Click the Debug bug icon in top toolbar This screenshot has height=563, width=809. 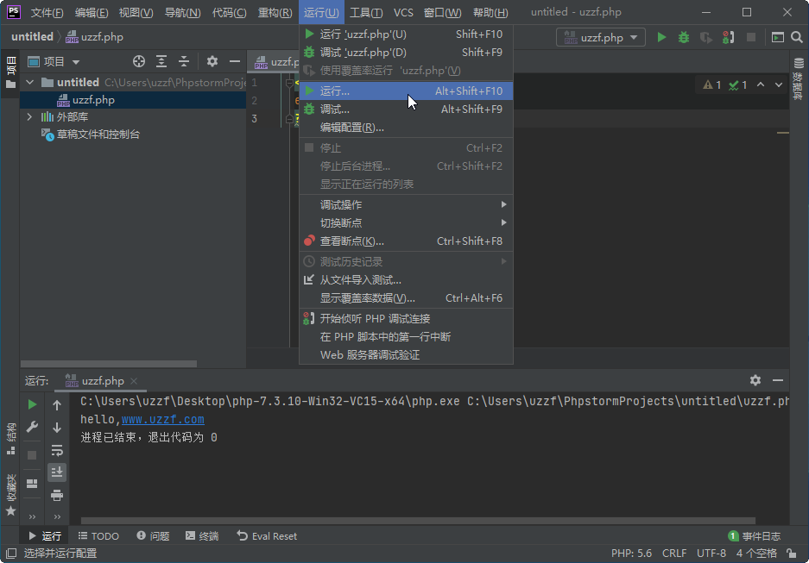point(684,38)
